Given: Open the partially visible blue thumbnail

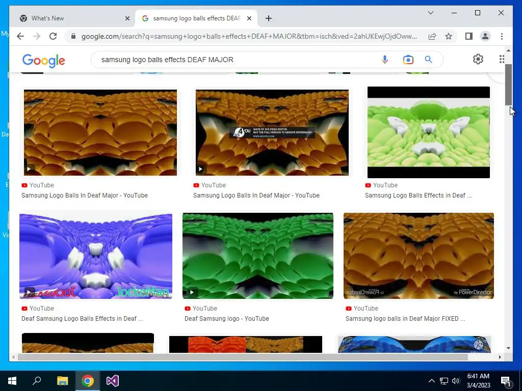Looking at the screenshot, I should pyautogui.click(x=414, y=344).
